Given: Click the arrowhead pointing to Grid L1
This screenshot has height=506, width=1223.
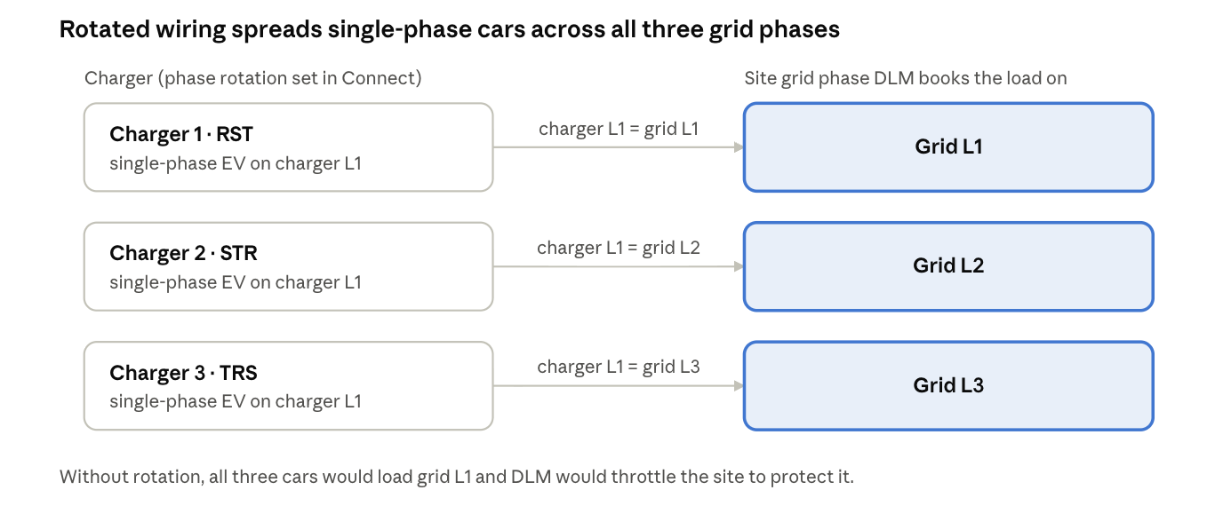Looking at the screenshot, I should point(739,147).
